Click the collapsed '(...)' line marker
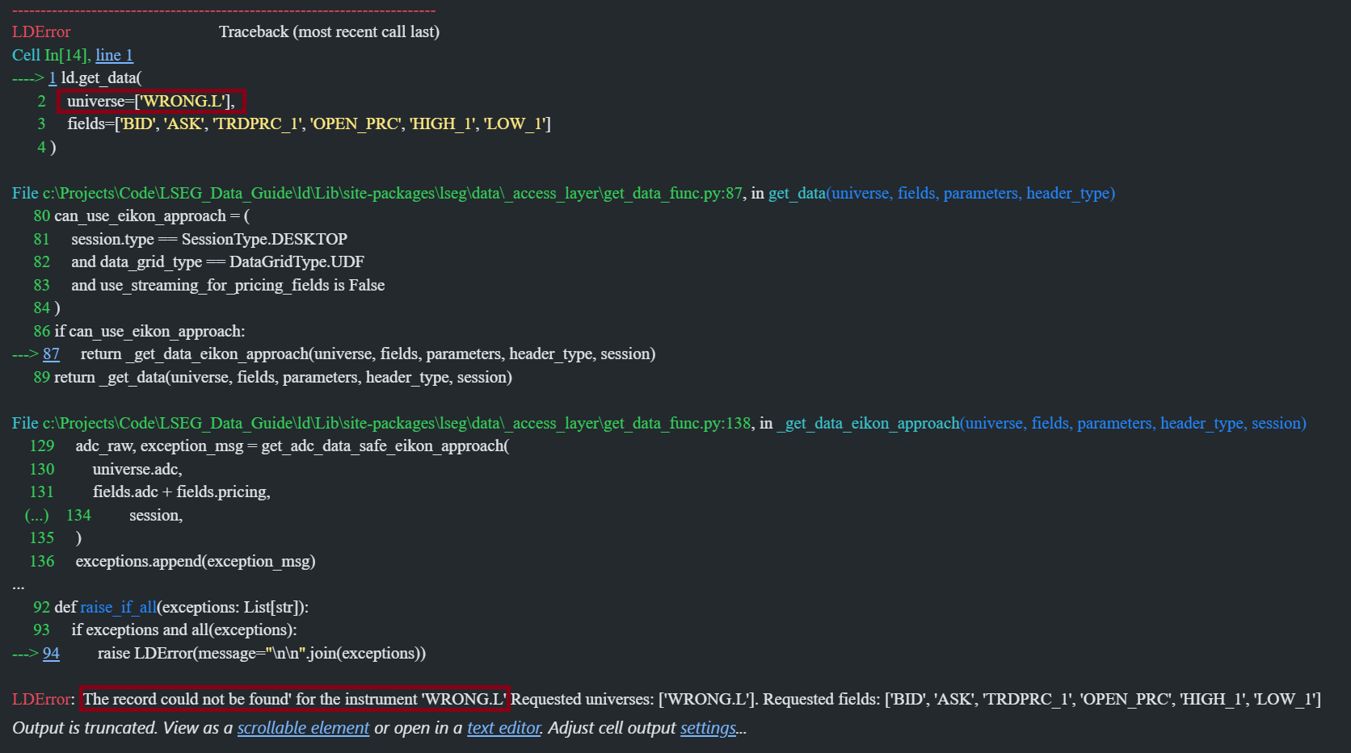This screenshot has height=753, width=1351. (x=37, y=515)
